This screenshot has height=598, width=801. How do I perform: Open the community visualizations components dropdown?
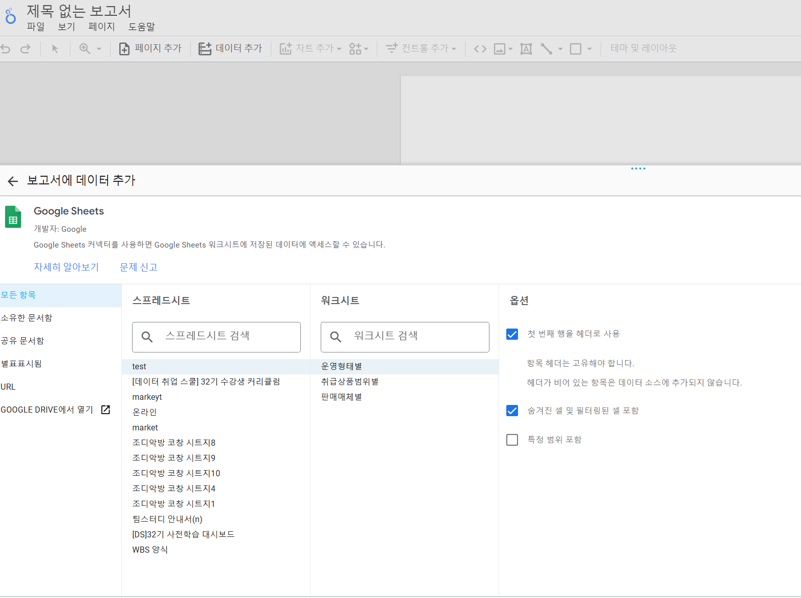(x=359, y=49)
